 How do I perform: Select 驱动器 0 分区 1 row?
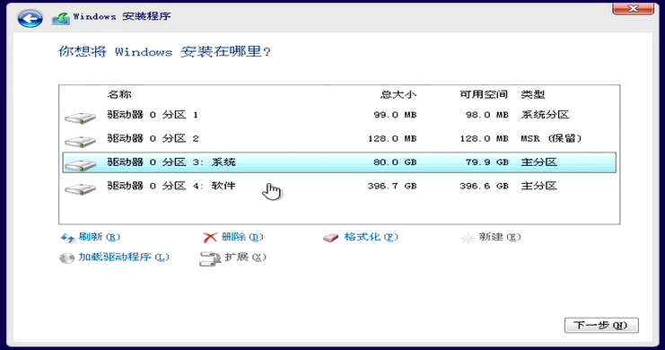(x=339, y=115)
